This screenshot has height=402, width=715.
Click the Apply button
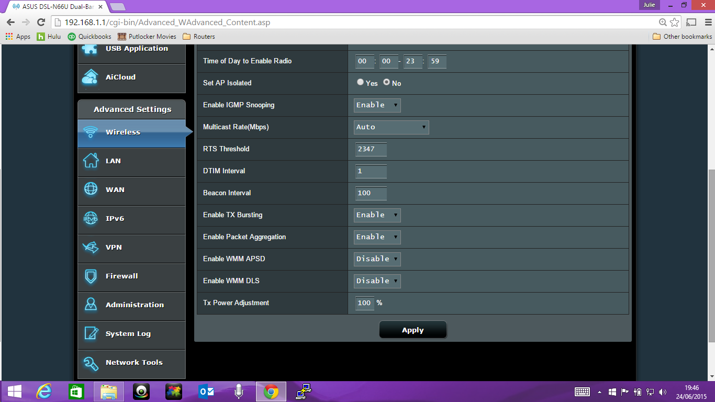tap(412, 330)
